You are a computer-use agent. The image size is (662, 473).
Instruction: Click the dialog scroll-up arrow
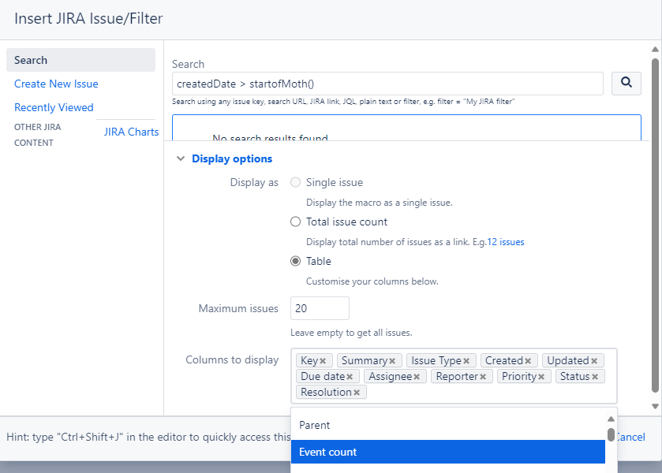pos(655,50)
